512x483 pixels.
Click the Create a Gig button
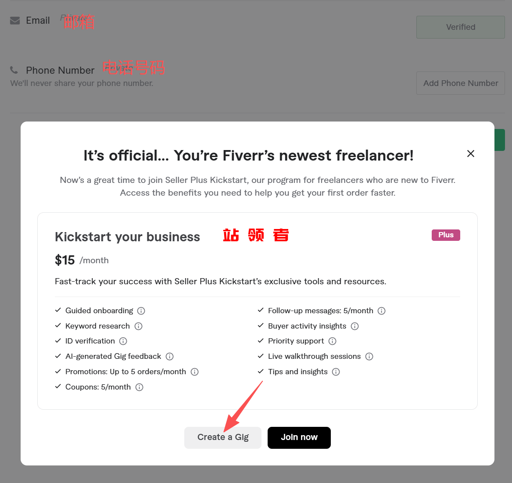[x=223, y=437]
